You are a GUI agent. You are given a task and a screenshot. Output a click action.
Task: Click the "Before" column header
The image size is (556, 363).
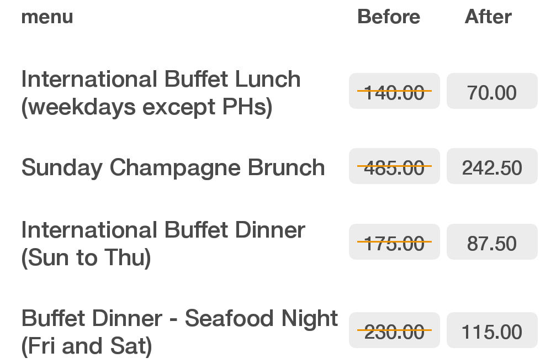tap(389, 17)
